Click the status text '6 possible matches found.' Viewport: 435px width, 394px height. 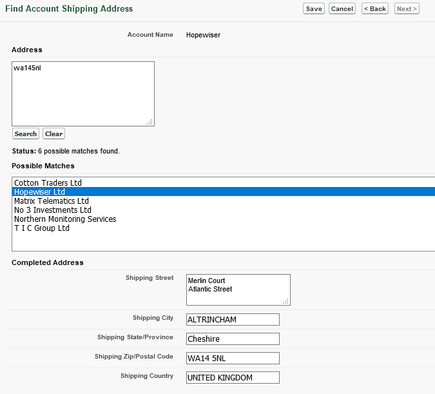click(x=79, y=151)
